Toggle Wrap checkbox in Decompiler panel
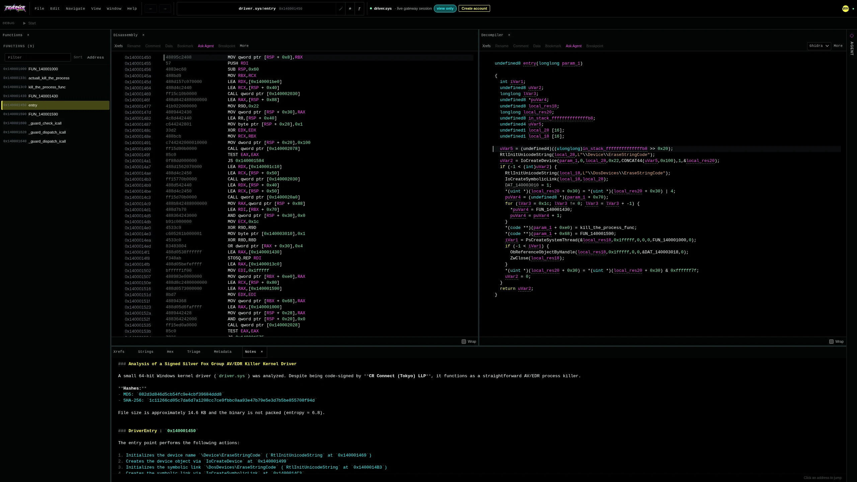Image resolution: width=857 pixels, height=482 pixels. coord(831,341)
